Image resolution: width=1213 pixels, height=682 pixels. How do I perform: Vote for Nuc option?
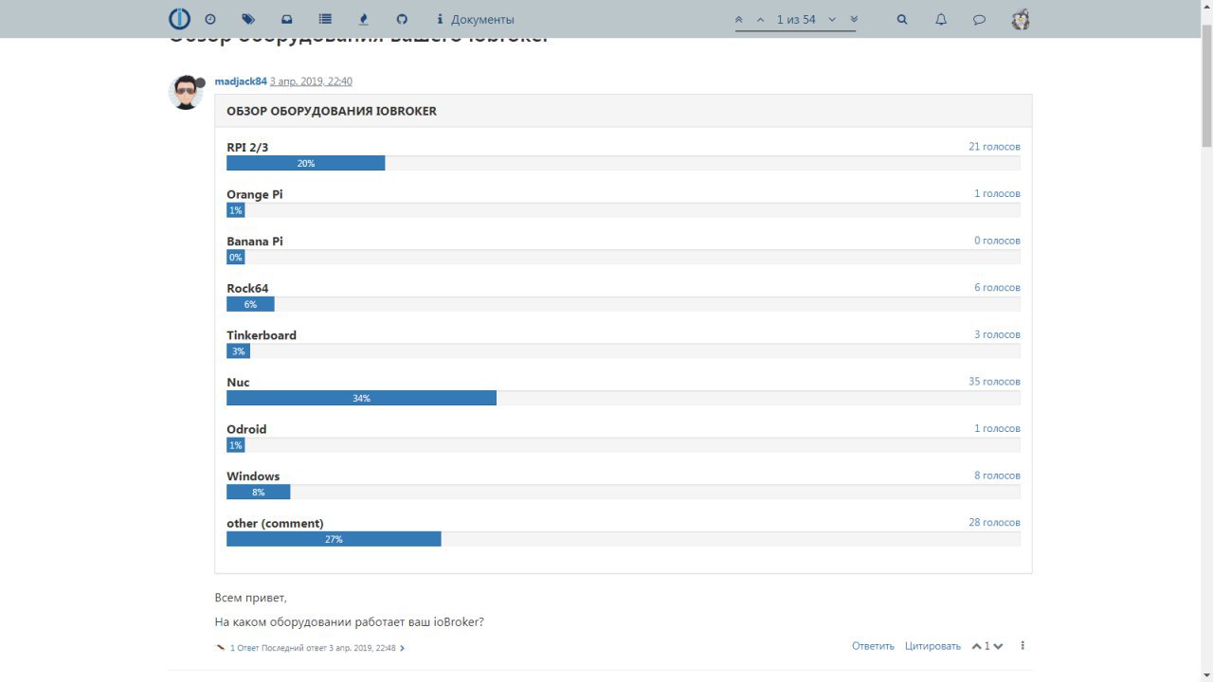(238, 383)
